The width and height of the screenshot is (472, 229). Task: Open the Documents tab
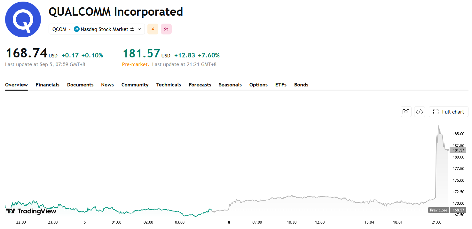80,85
